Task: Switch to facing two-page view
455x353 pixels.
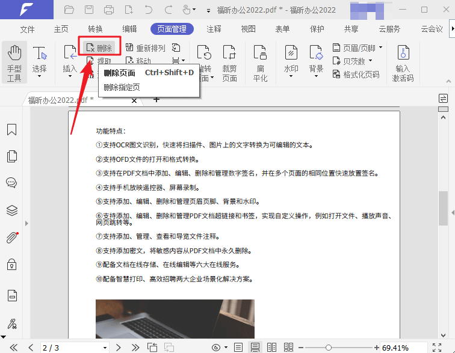Action: (271, 348)
